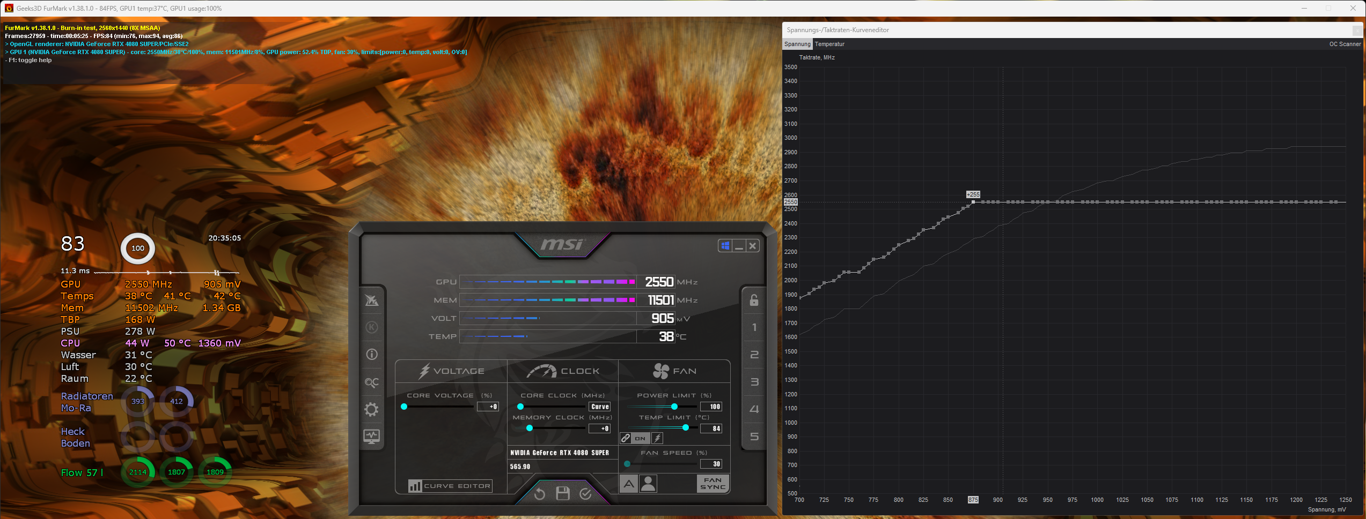Click the Temp Limit slider handle
The height and width of the screenshot is (519, 1366).
pyautogui.click(x=686, y=427)
